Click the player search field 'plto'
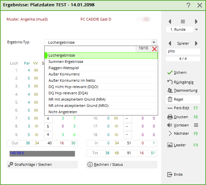The width and height of the screenshot is (206, 185). pos(183,51)
